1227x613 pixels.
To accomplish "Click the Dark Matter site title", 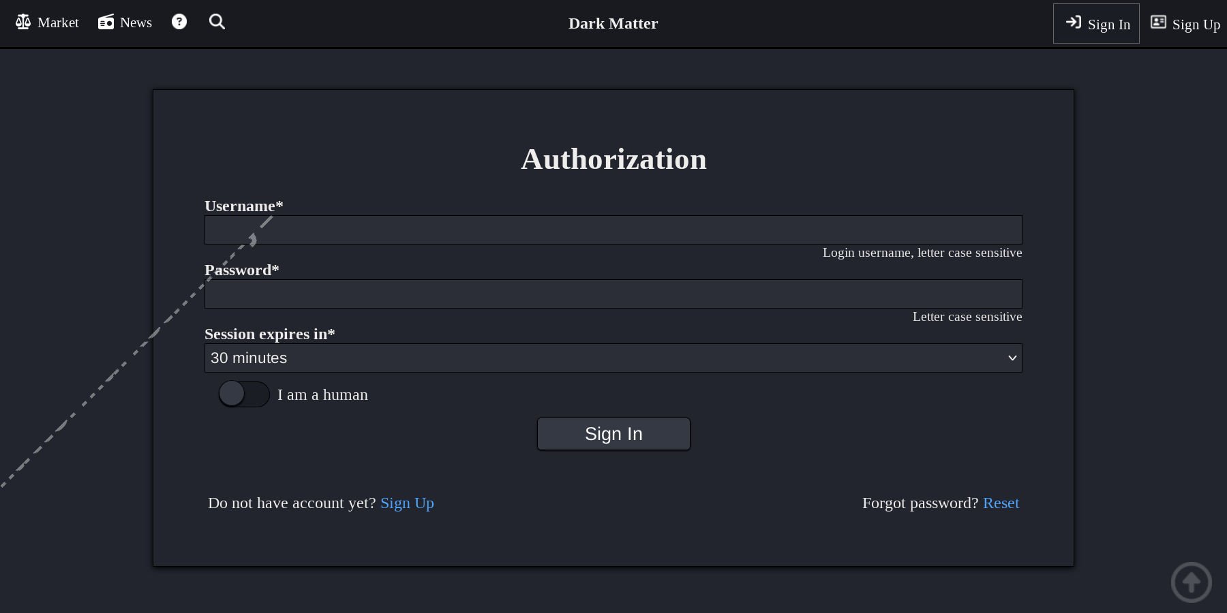I will [x=613, y=23].
